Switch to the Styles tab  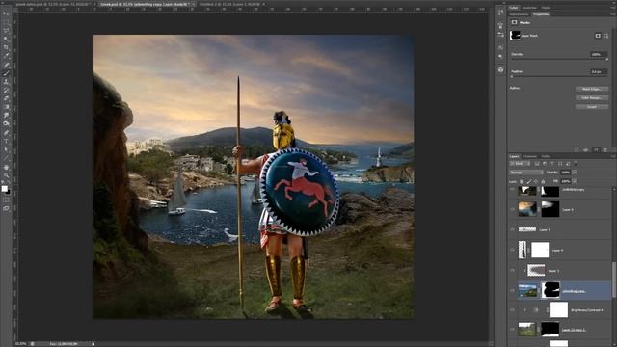pos(546,8)
